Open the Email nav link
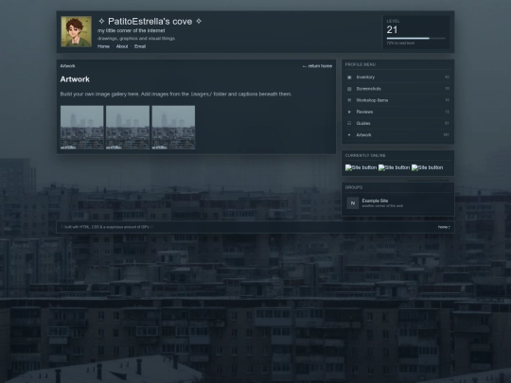The width and height of the screenshot is (511, 383). tap(140, 46)
